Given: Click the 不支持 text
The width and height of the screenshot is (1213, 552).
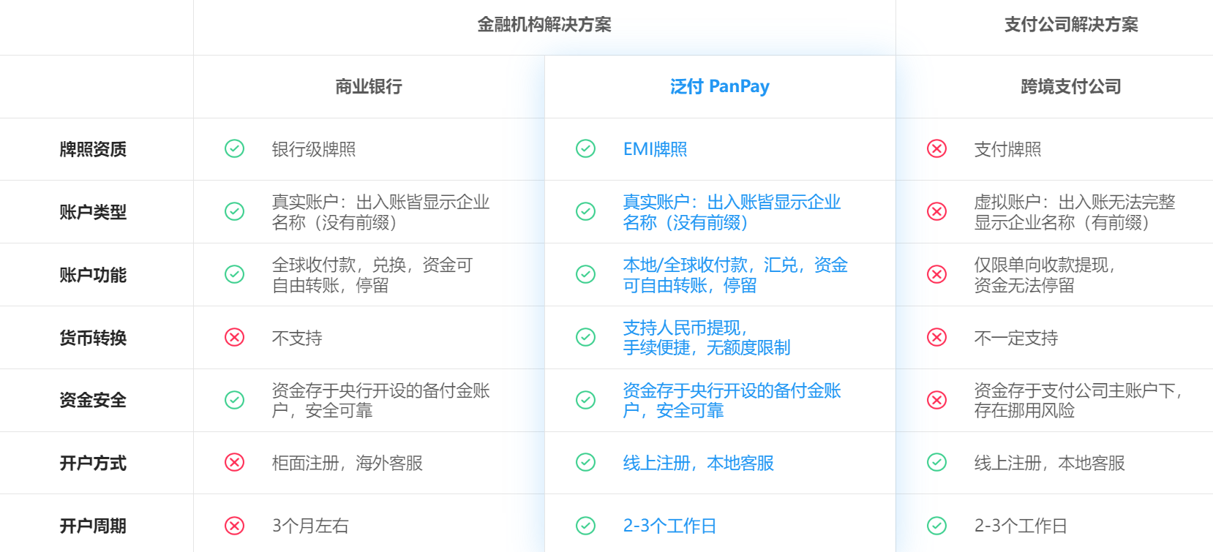Looking at the screenshot, I should (297, 338).
